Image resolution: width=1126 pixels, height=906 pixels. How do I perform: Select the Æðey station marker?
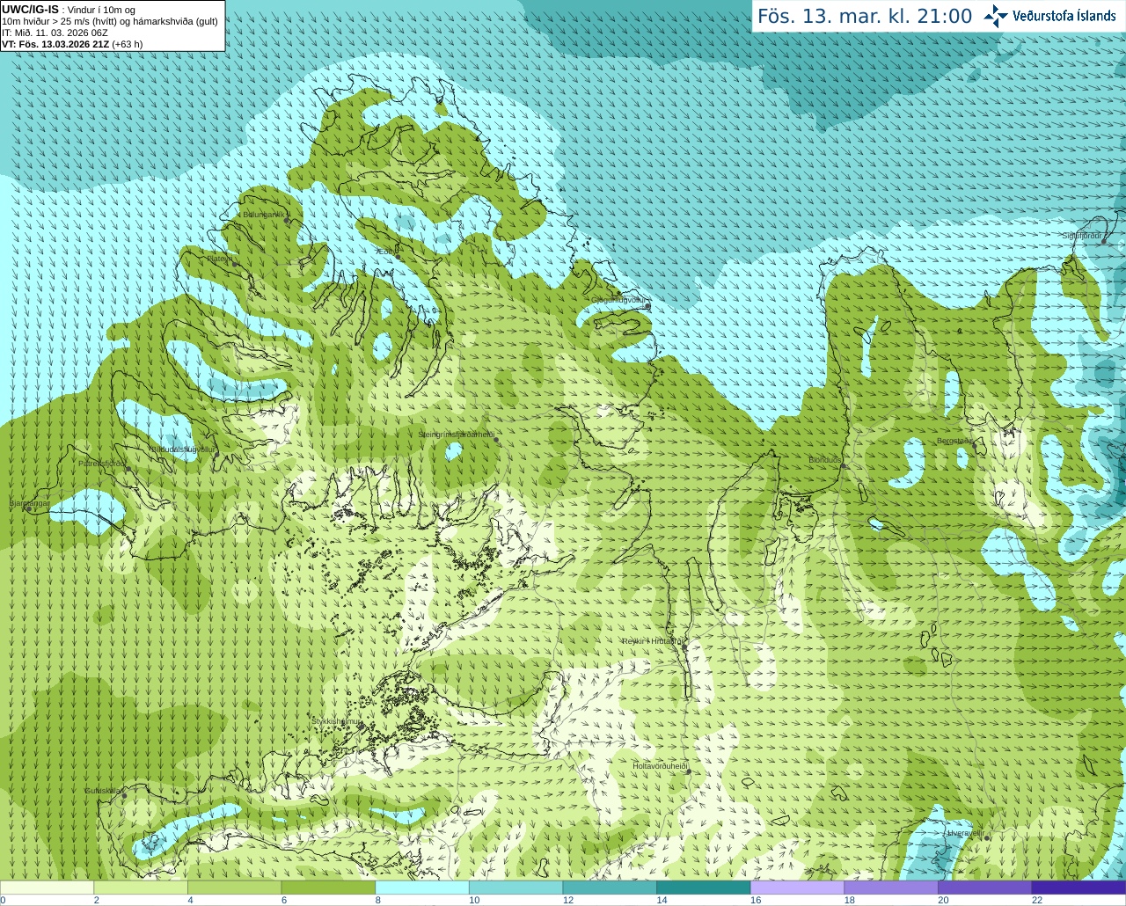397,256
